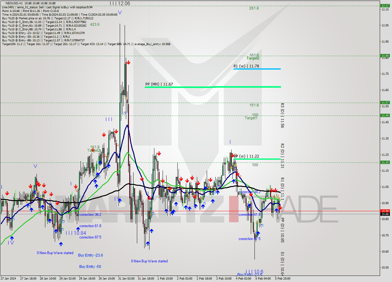The image size is (392, 282).
Task: Click the '4 Feb 02:00' time label
Action: click(243, 279)
